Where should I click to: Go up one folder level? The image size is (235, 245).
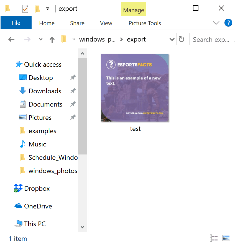click(52, 40)
